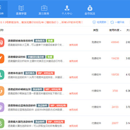The height and width of the screenshot is (130, 130).
Task: Click the 一键升级 refresh icon
Action: point(112,22)
